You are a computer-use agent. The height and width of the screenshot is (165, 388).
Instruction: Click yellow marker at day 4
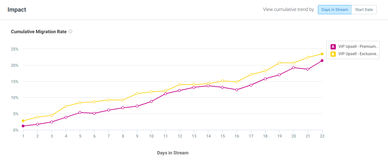tap(66, 106)
